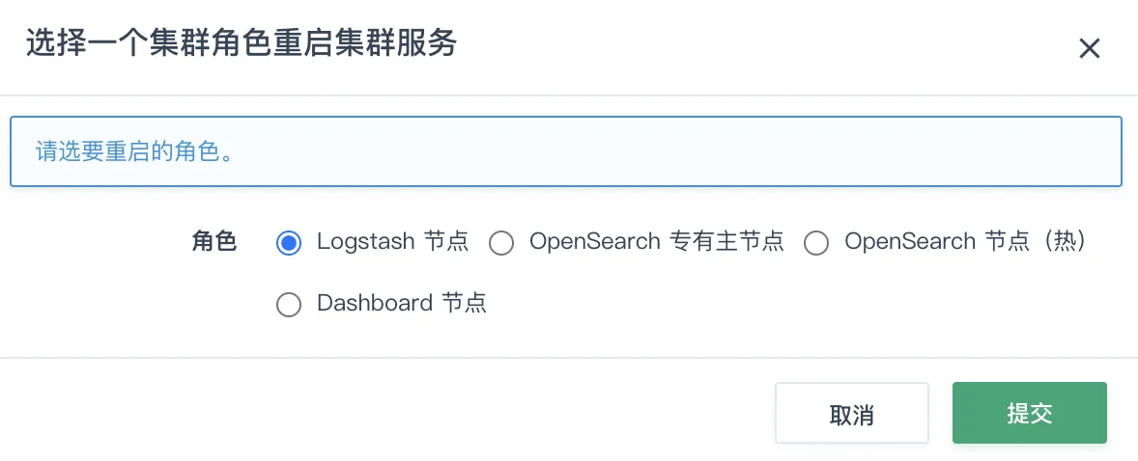1138x461 pixels.
Task: Click the 角色 field label
Action: coord(214,241)
